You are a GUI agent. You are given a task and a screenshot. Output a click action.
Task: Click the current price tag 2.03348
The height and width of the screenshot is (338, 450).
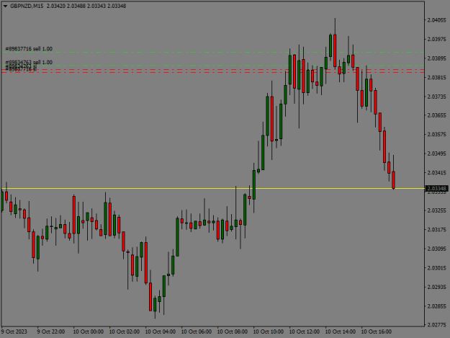(x=436, y=188)
